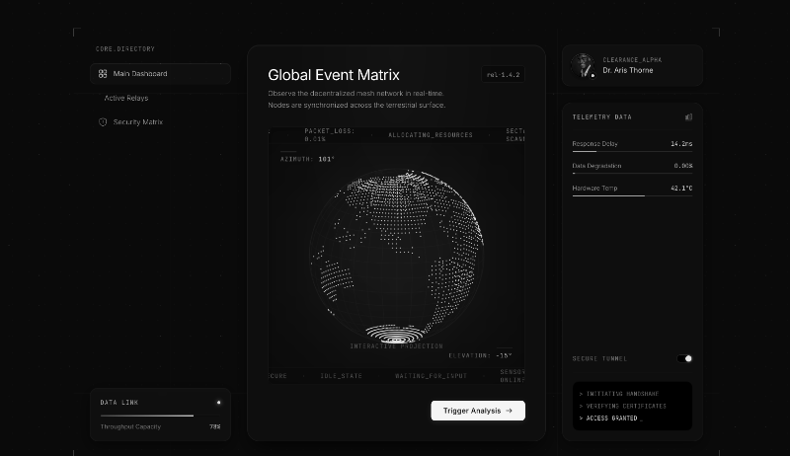Click the Hardware Temp progress bar
Screen dimensions: 790x456
pyautogui.click(x=632, y=195)
